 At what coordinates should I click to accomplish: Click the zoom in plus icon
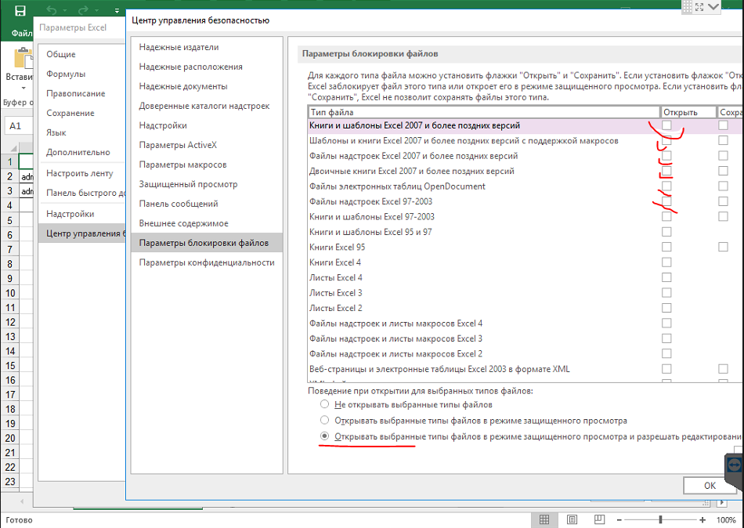[x=704, y=520]
